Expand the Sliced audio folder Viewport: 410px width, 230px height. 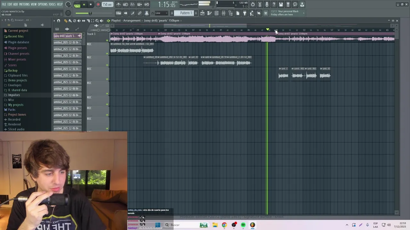[16, 129]
